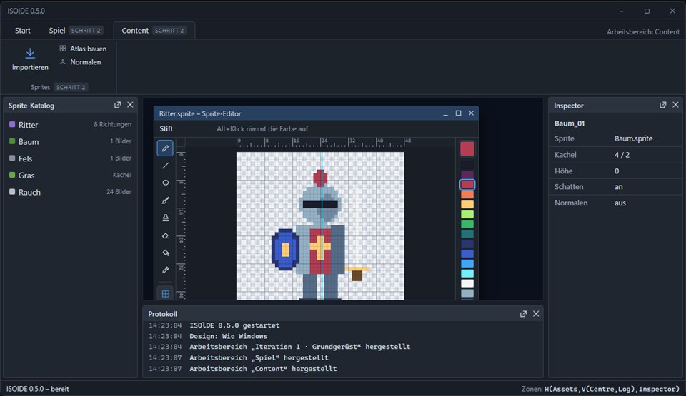Close the Protokoll panel
The height and width of the screenshot is (396, 686).
[x=536, y=314]
